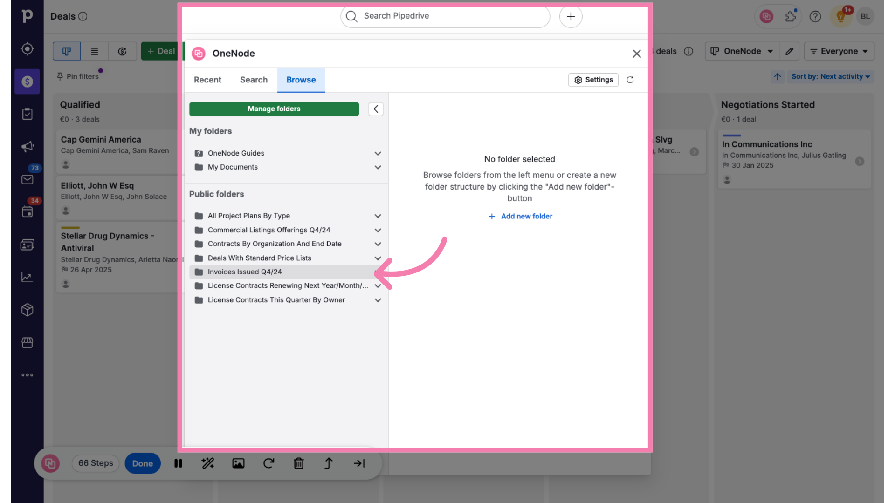Expand the OneNode Guides folder

378,154
